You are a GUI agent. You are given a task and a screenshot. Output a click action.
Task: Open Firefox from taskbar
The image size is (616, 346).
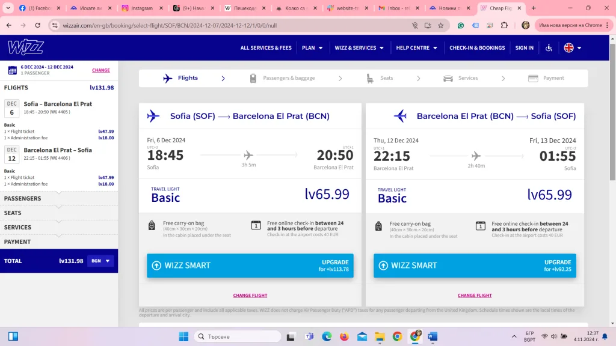344,336
